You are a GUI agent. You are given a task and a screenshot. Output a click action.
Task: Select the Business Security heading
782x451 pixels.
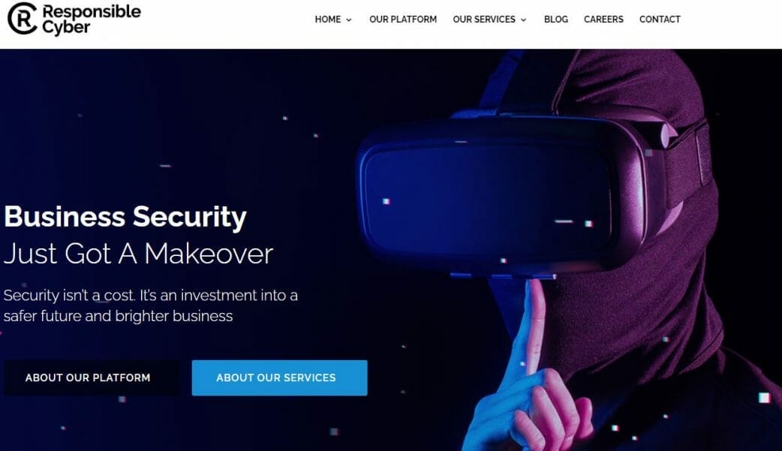pyautogui.click(x=125, y=218)
